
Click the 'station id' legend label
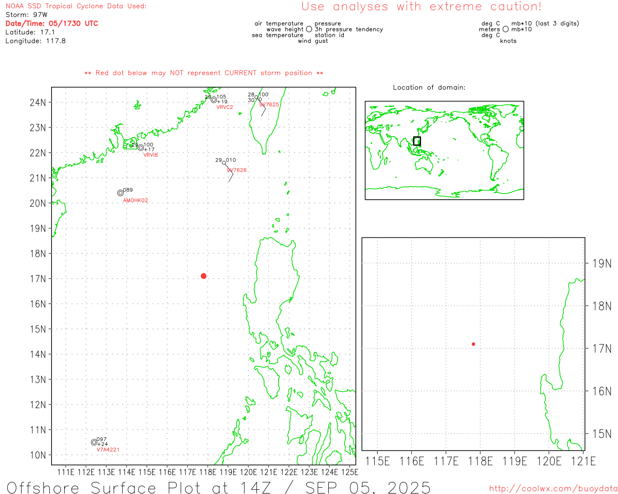point(329,35)
